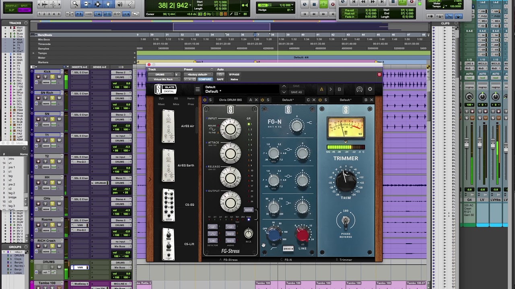Go to the next preset with down arrow
Screen dimensions: 515x289
click(284, 92)
